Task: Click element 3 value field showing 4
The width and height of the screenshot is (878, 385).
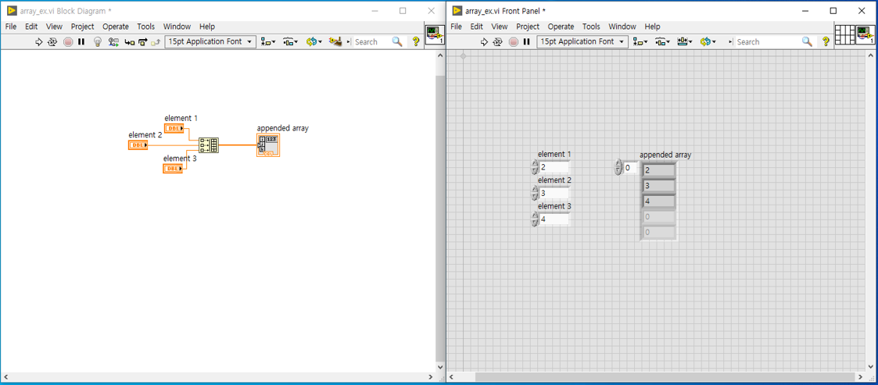Action: tap(554, 219)
